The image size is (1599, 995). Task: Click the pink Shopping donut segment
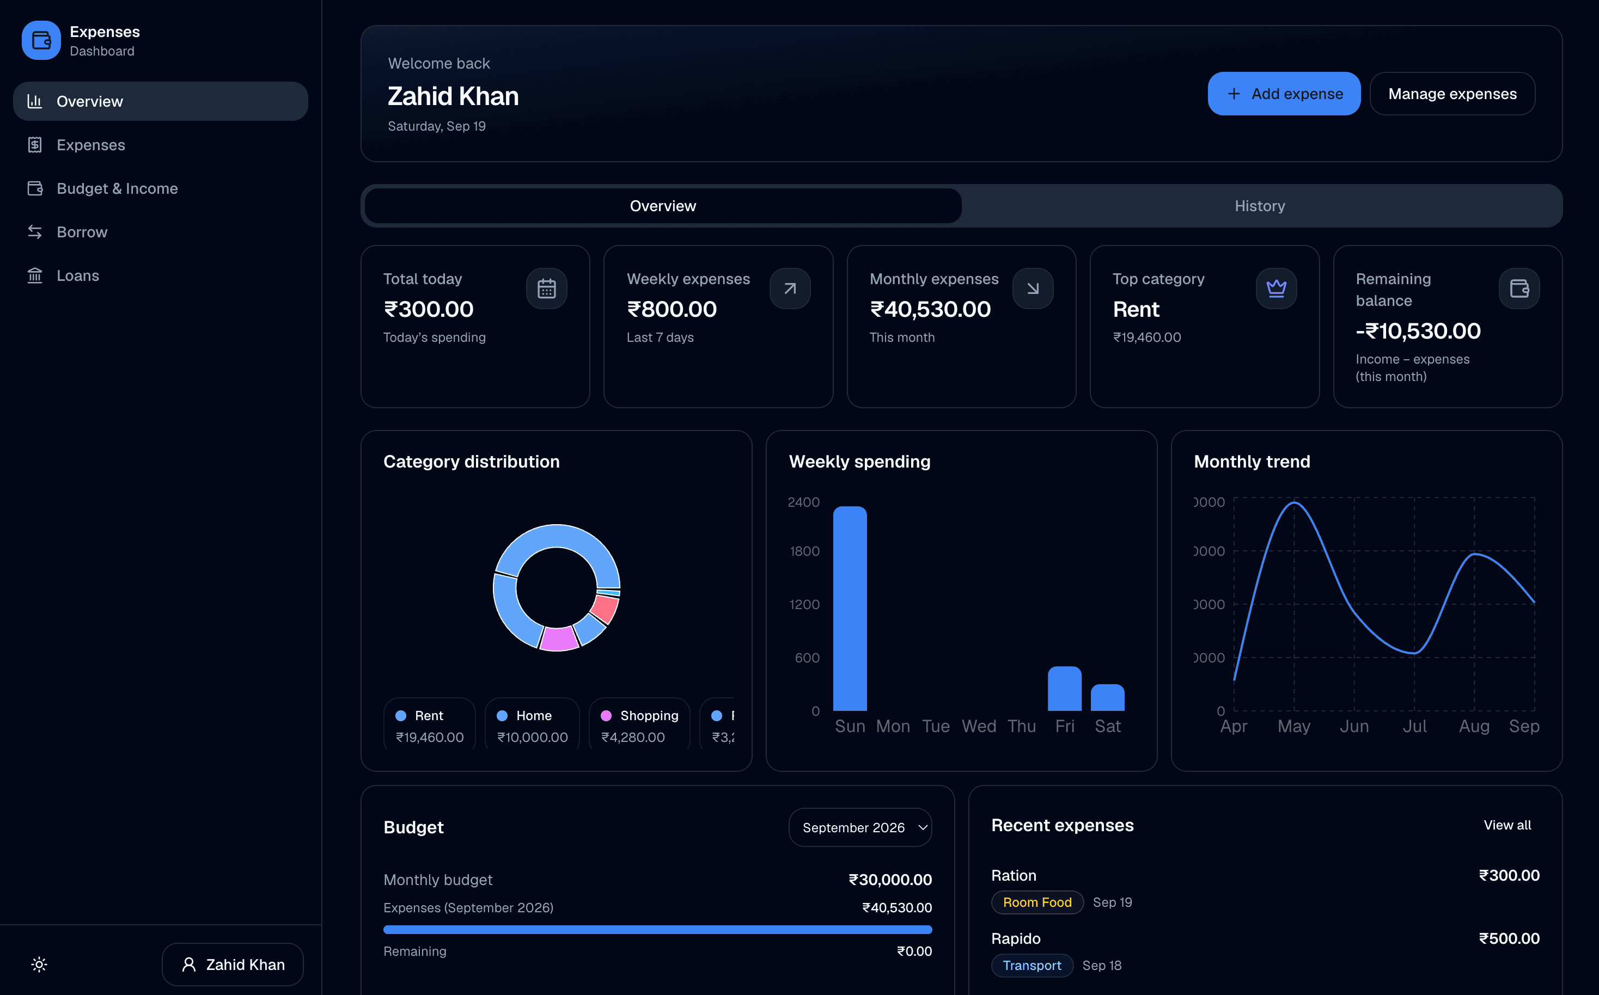[559, 638]
